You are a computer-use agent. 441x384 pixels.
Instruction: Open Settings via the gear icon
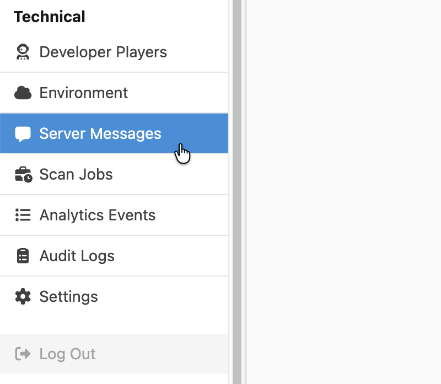(23, 296)
